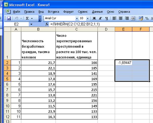
Task: Click the AutoSum sigma icon
Action: pyautogui.click(x=27, y=18)
